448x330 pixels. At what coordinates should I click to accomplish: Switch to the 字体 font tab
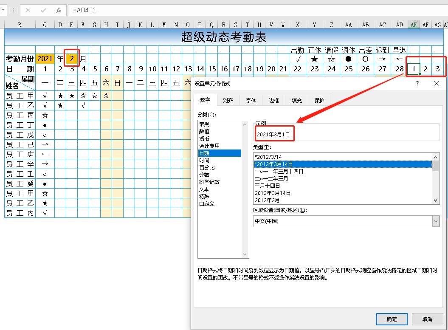tap(251, 100)
